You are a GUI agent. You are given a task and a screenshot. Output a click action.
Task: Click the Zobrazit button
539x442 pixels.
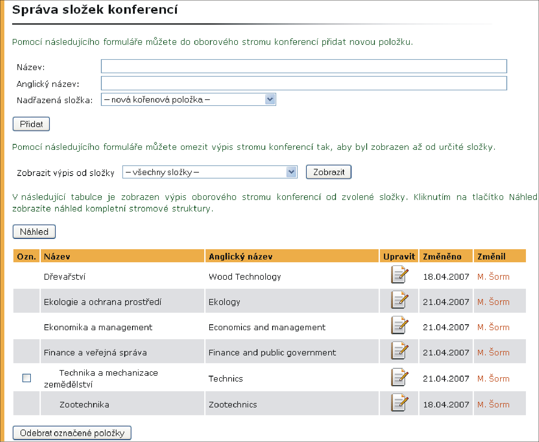(x=329, y=172)
